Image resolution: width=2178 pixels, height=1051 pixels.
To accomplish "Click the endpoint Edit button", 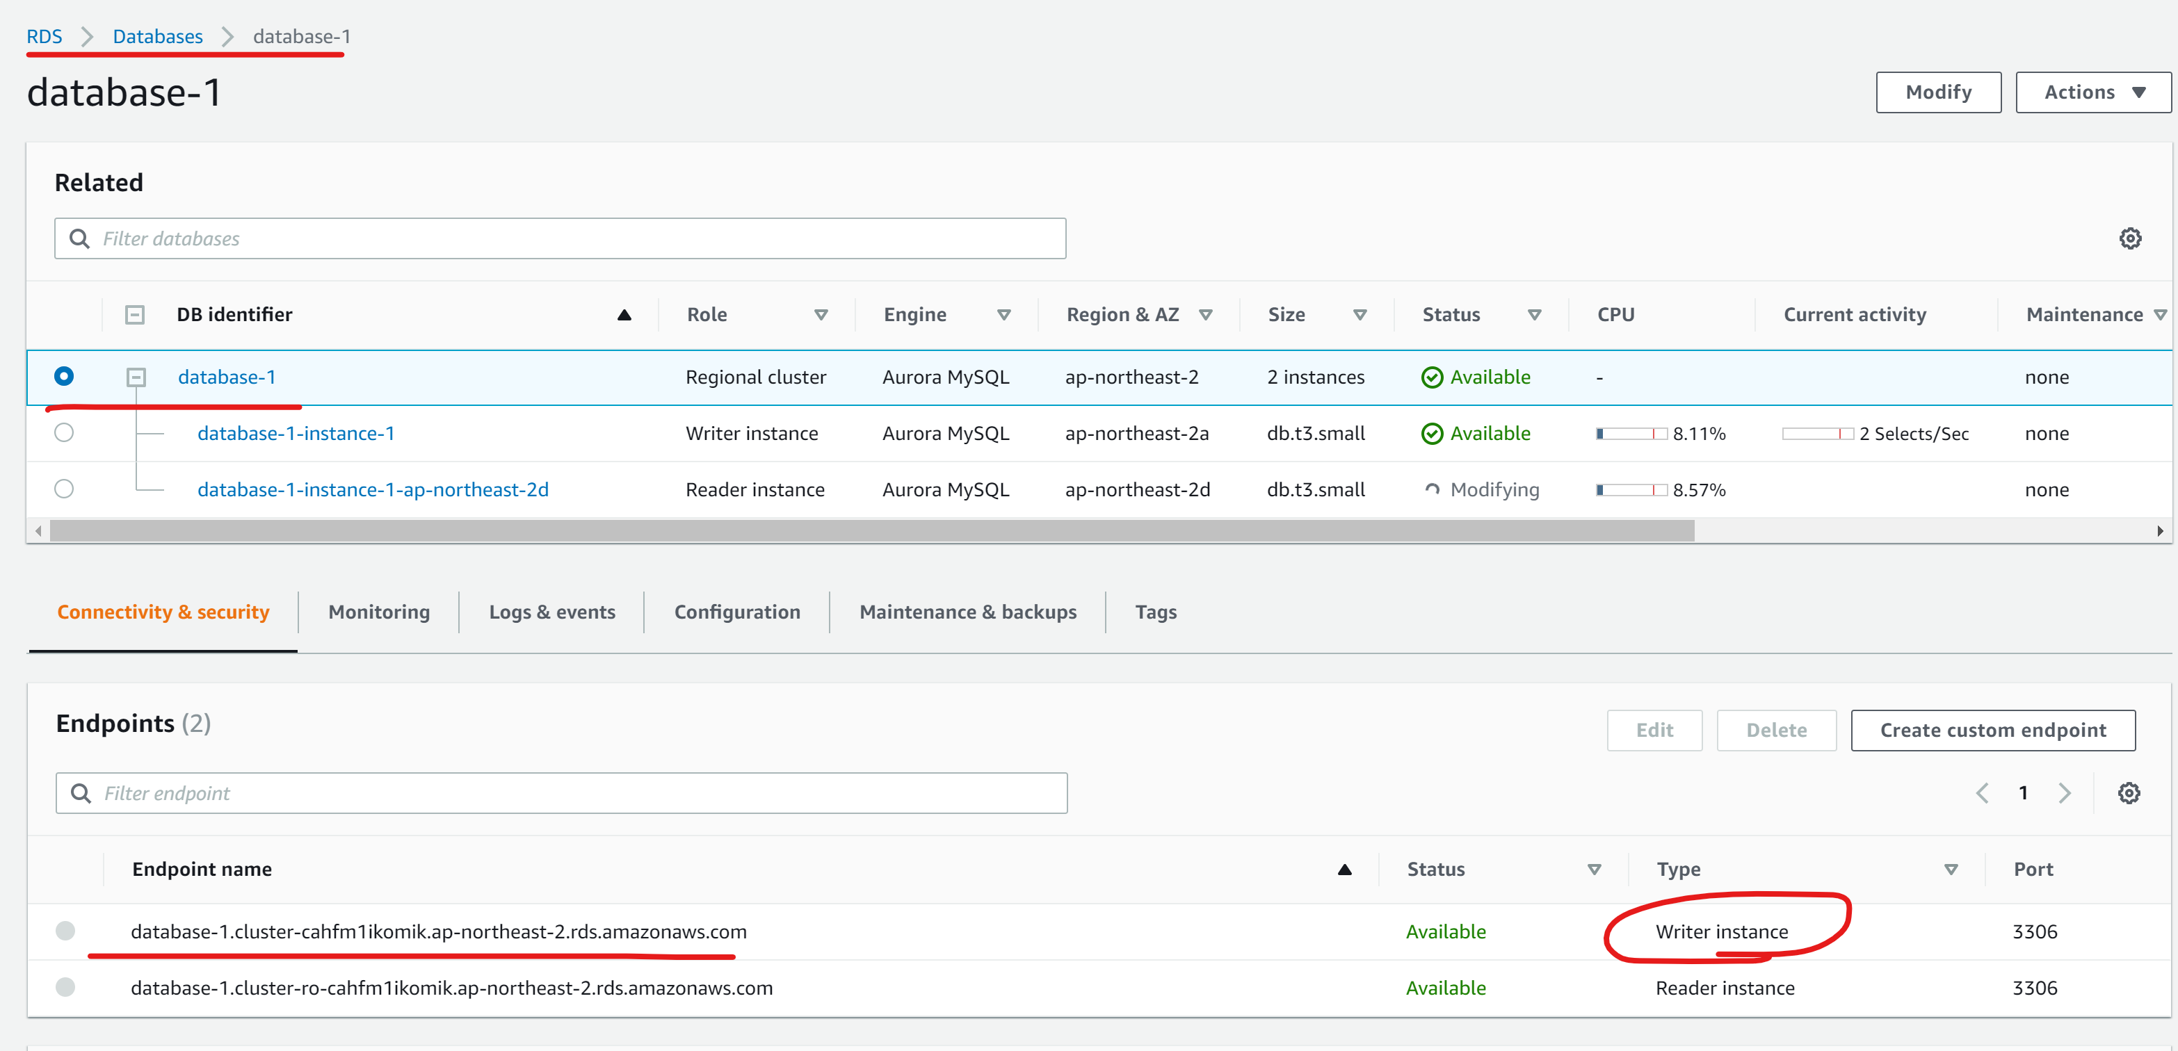I will (1654, 730).
